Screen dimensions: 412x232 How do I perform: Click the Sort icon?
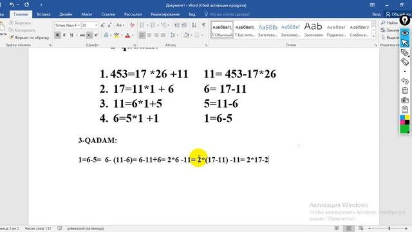click(x=194, y=25)
